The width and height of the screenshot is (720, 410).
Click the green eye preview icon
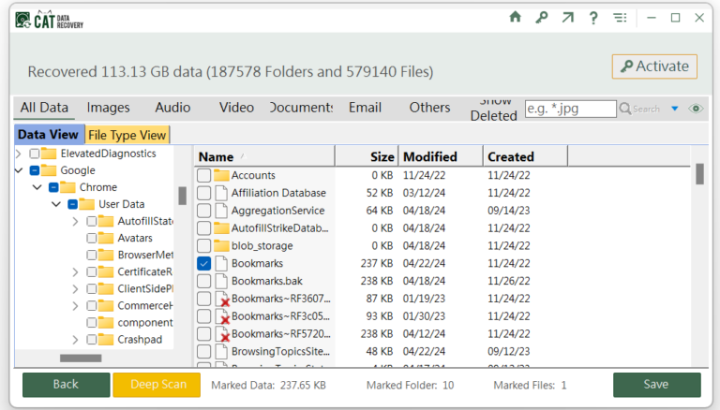696,109
